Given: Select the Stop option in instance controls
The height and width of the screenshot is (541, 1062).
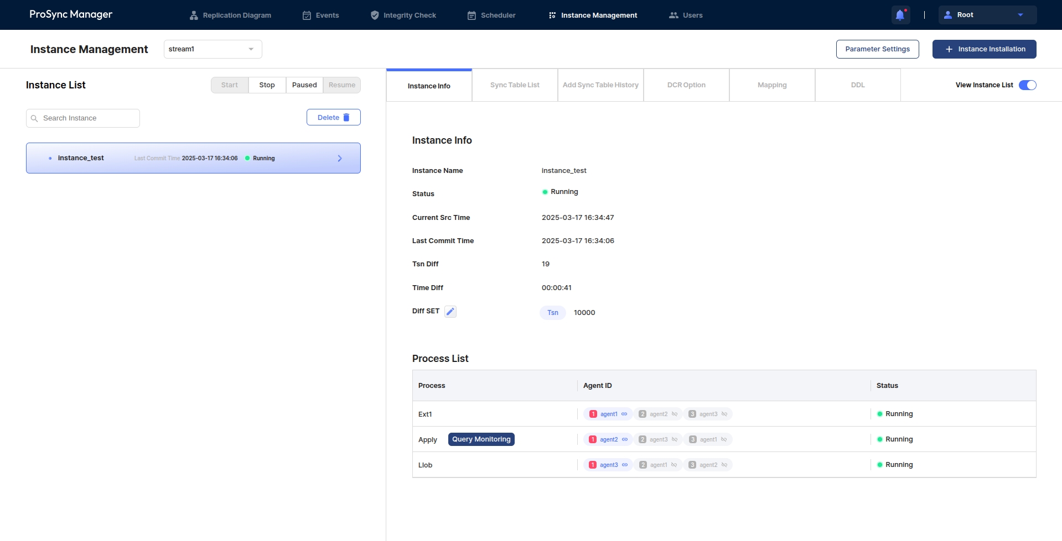Looking at the screenshot, I should coord(267,85).
